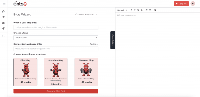200x97 pixels.
Task: Open the Informative tone dropdown
Action: [x=56, y=38]
